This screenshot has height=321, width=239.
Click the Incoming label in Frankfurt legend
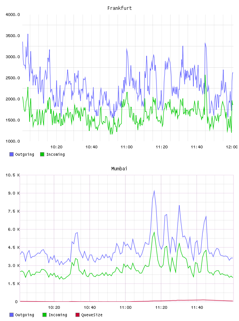tap(55, 154)
